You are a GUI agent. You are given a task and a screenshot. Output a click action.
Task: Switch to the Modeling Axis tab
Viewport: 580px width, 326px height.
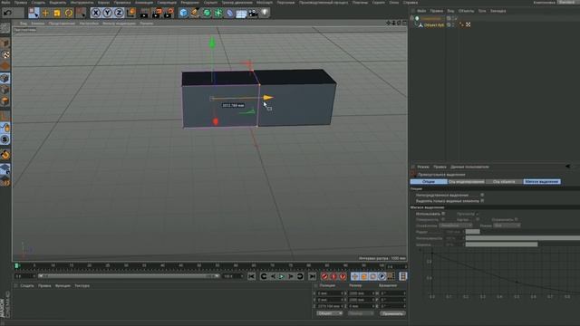[467, 181]
